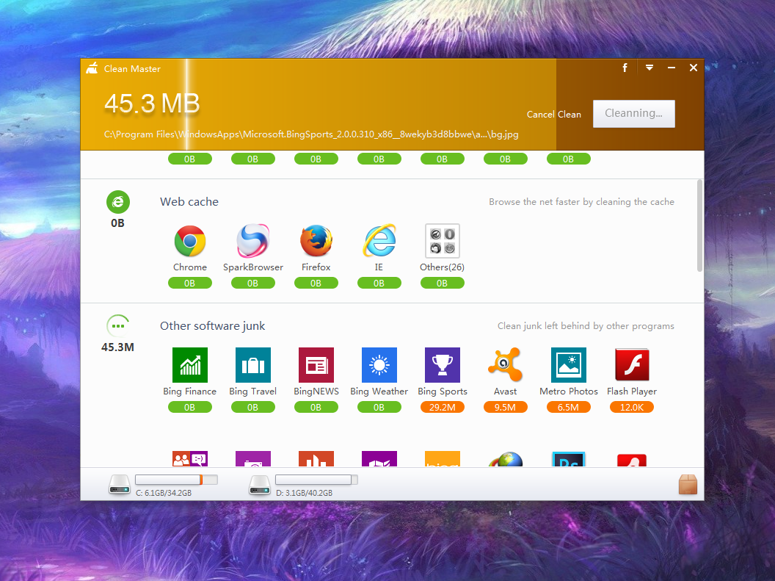Open the box icon at bottom right
The image size is (775, 581).
[x=688, y=485]
